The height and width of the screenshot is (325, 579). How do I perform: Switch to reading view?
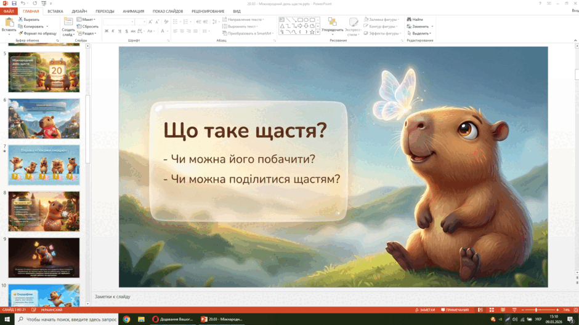coord(503,310)
